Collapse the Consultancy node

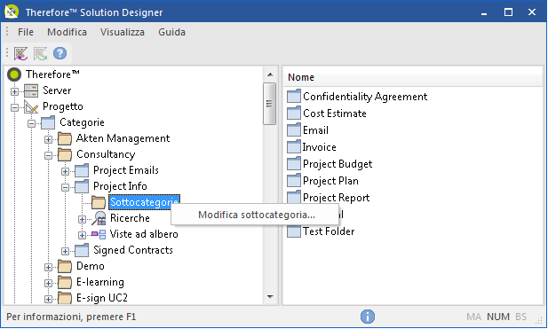[48, 155]
